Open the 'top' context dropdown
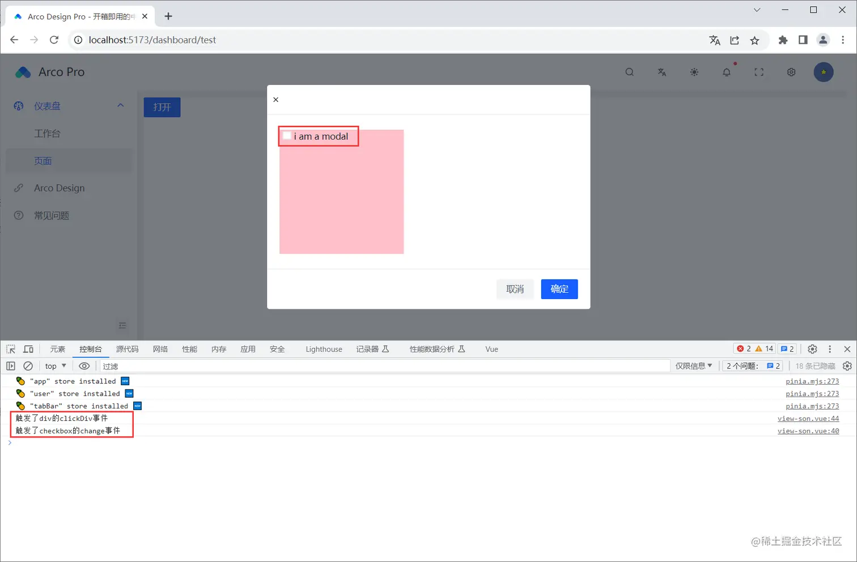857x562 pixels. (56, 366)
